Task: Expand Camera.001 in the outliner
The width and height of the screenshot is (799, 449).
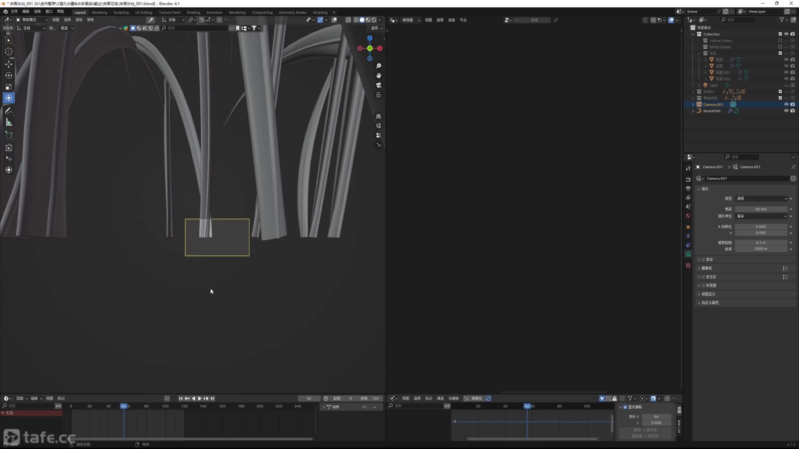Action: pos(693,104)
